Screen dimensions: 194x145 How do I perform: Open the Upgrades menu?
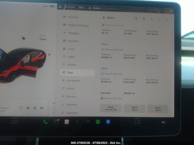click(x=69, y=113)
